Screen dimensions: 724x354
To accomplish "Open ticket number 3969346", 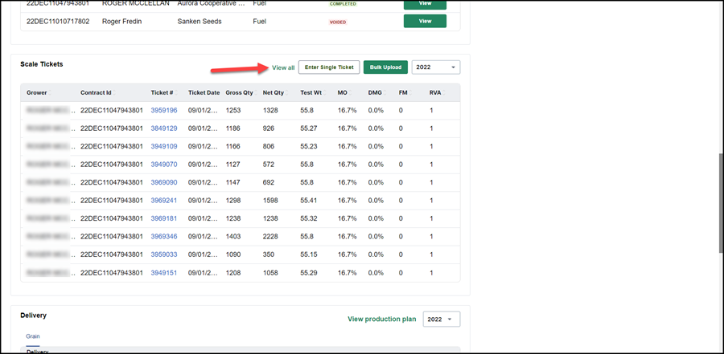I will (164, 237).
